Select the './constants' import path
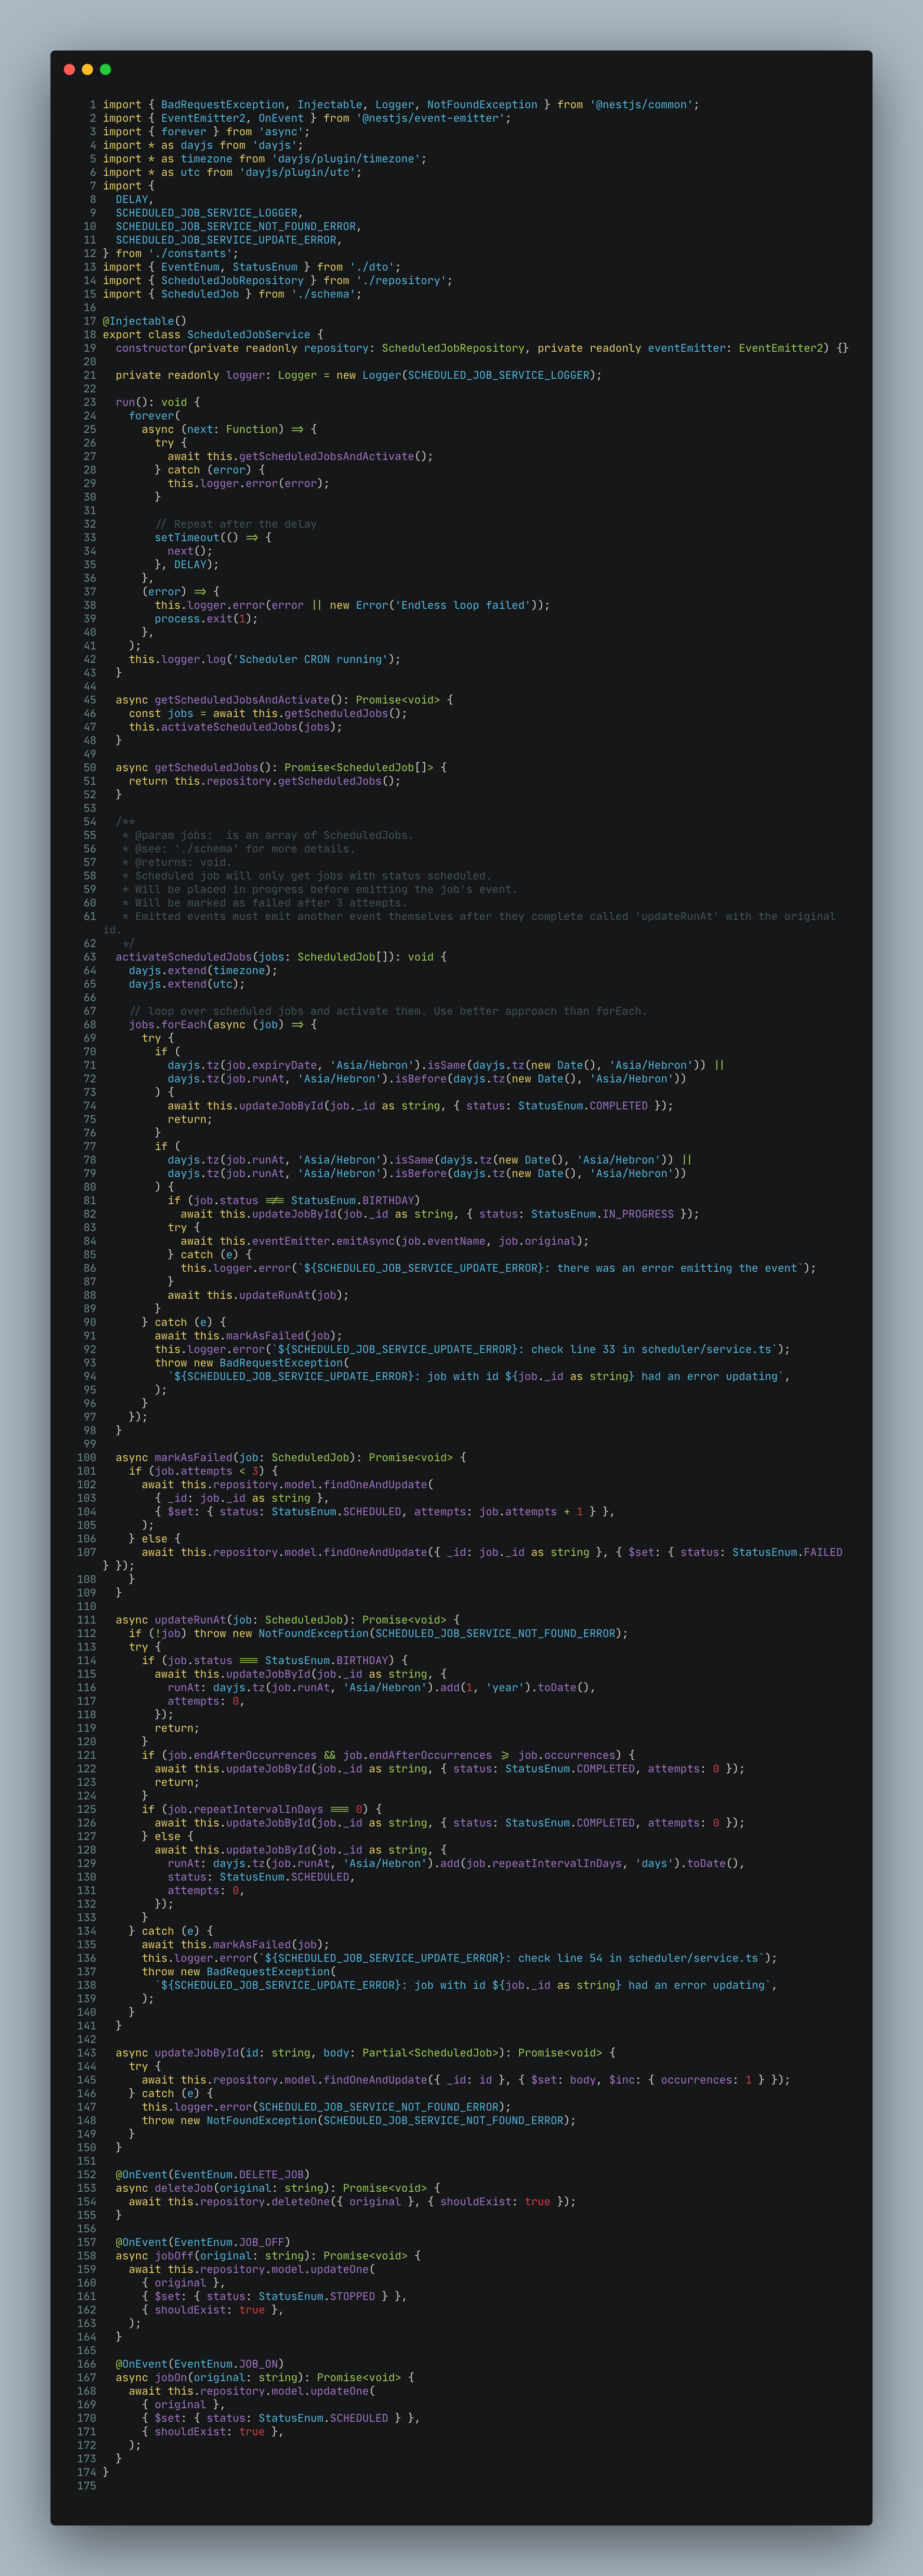Image resolution: width=923 pixels, height=2576 pixels. point(190,254)
